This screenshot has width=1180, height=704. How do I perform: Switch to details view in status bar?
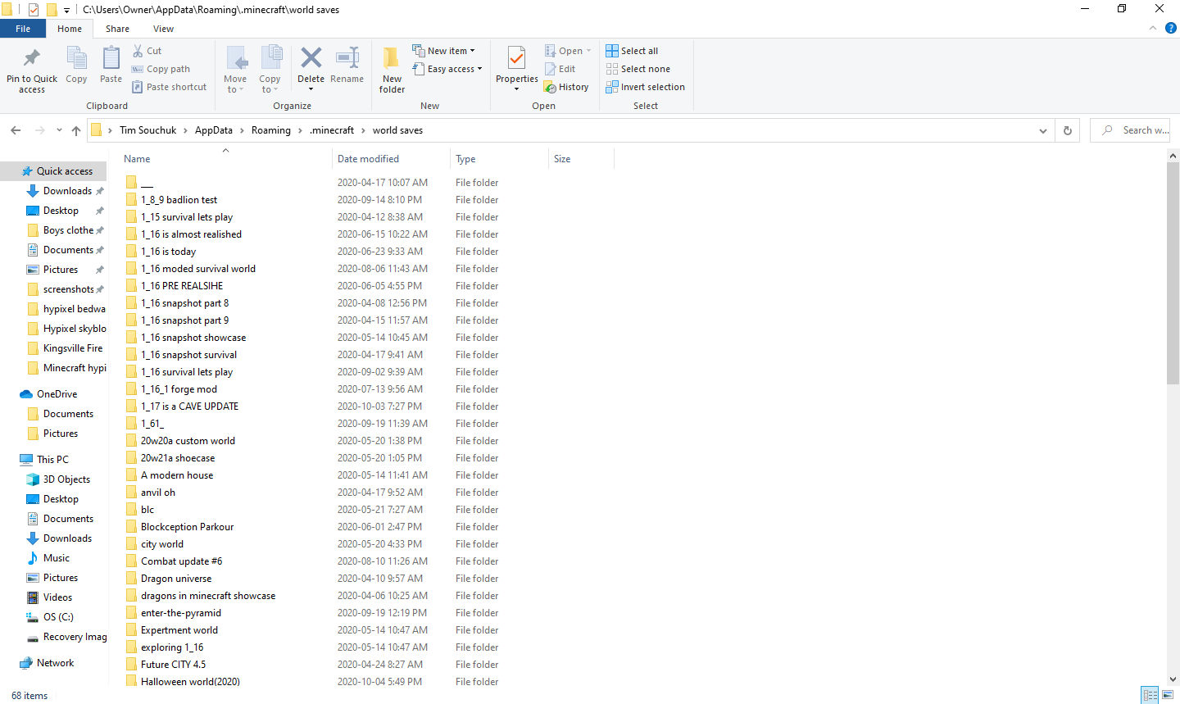tap(1150, 695)
